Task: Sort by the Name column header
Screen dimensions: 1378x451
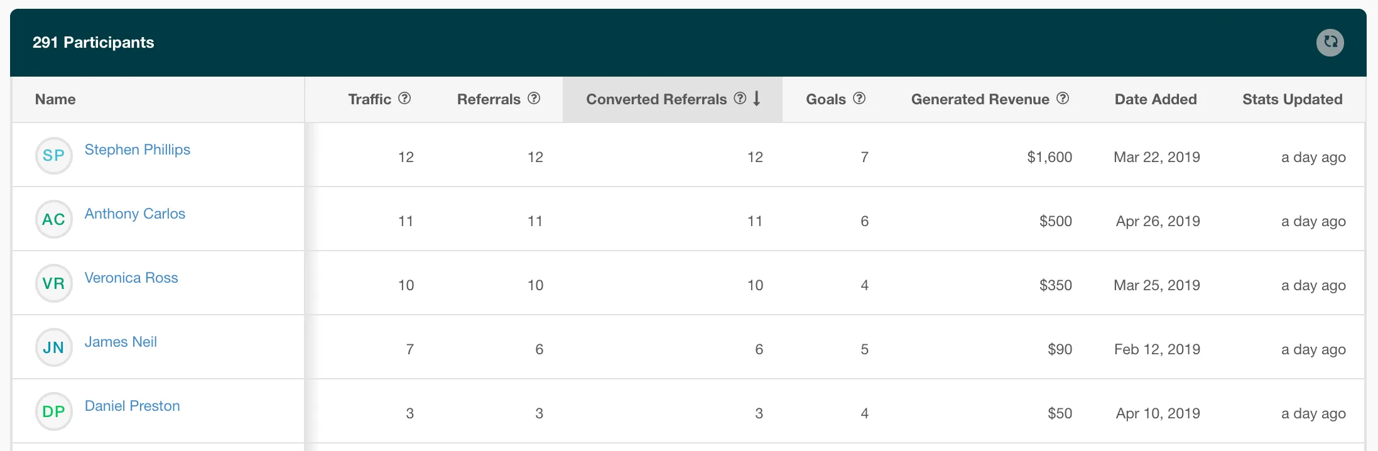Action: (x=55, y=99)
